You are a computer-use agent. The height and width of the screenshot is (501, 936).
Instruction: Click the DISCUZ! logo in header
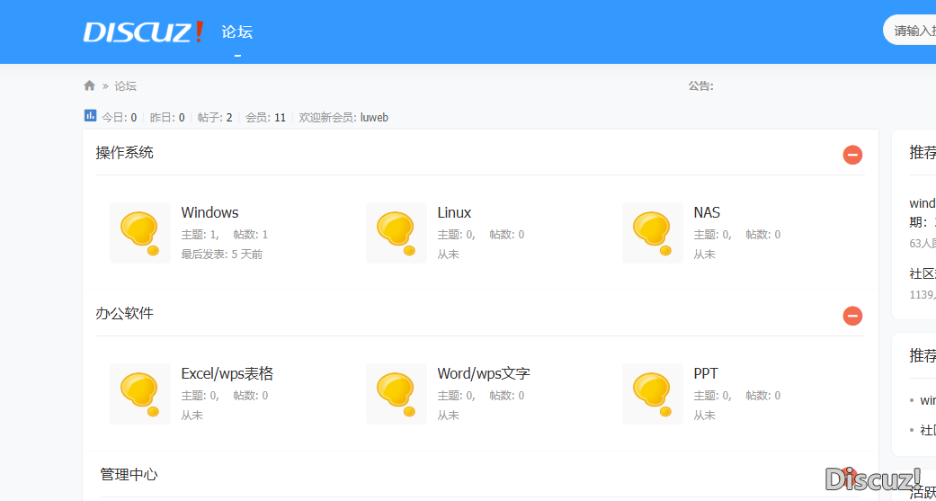pyautogui.click(x=144, y=32)
